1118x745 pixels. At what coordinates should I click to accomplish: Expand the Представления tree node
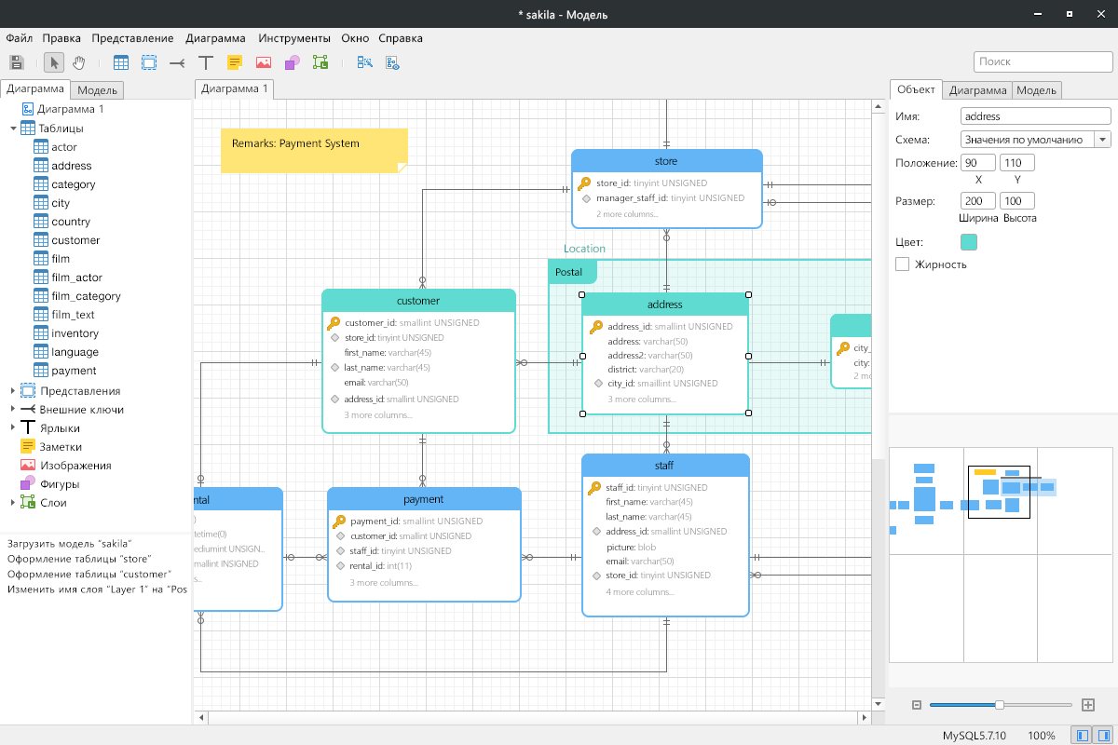[x=13, y=391]
